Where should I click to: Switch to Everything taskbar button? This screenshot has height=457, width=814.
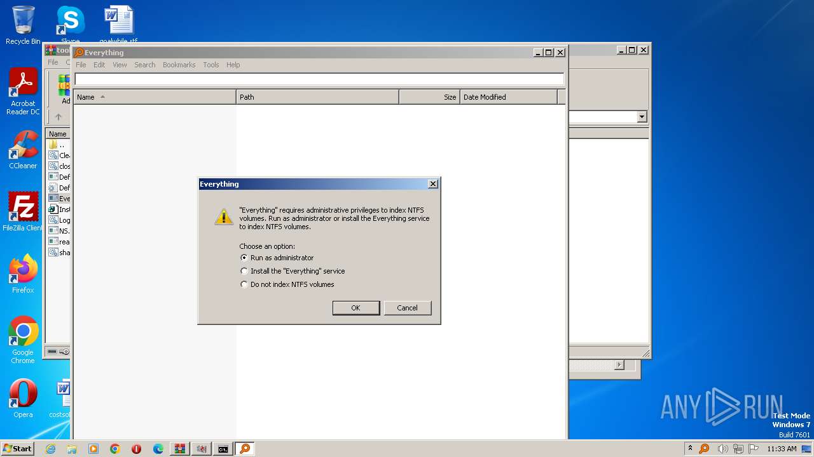(x=245, y=449)
